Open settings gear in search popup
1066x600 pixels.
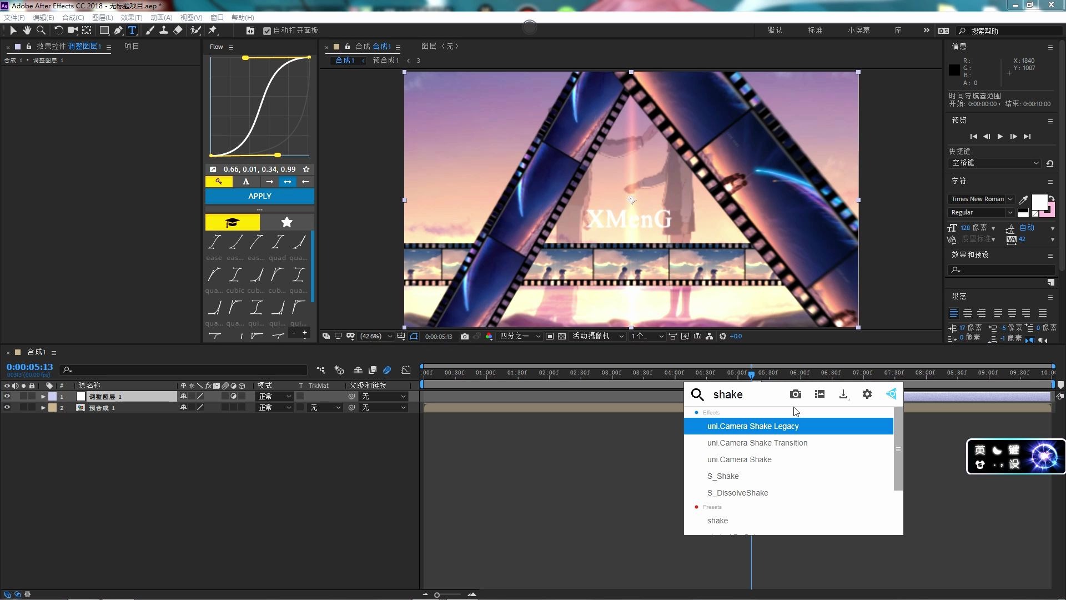pyautogui.click(x=867, y=394)
